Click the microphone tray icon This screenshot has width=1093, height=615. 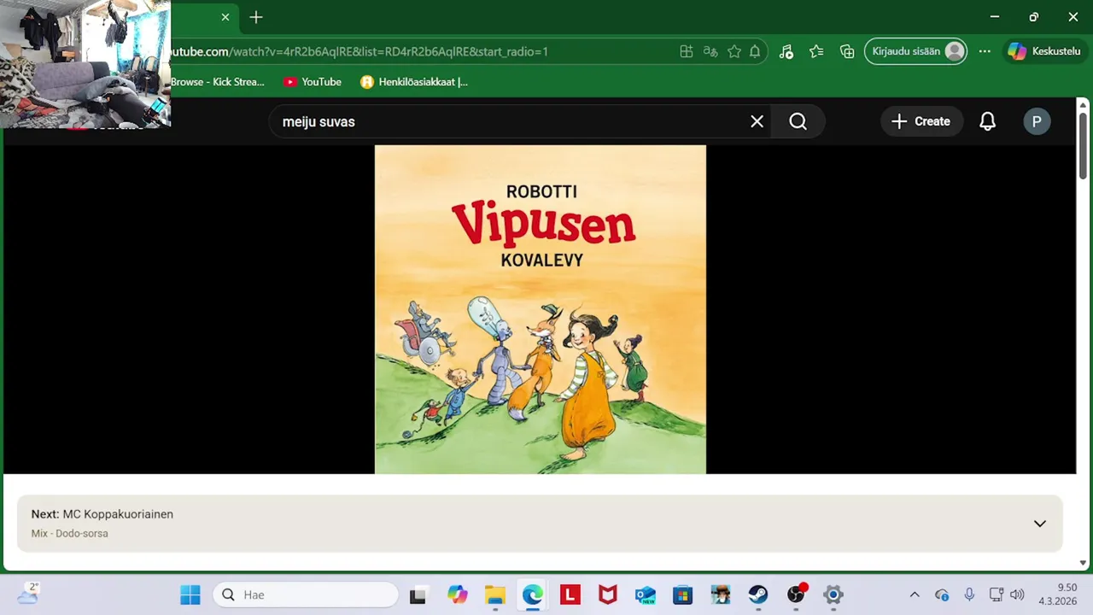click(969, 594)
